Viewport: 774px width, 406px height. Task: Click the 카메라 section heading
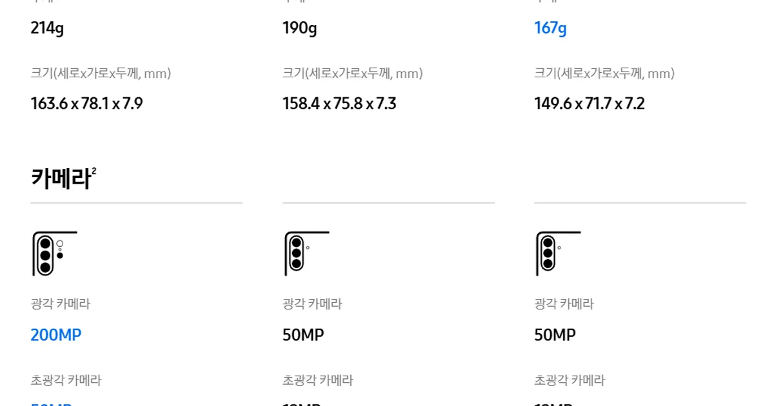point(60,179)
